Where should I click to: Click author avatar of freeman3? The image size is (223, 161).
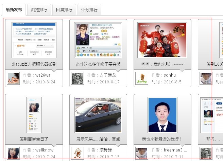(142, 153)
